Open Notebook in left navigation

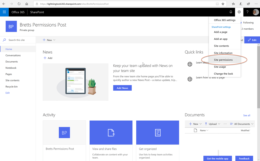click(11, 68)
